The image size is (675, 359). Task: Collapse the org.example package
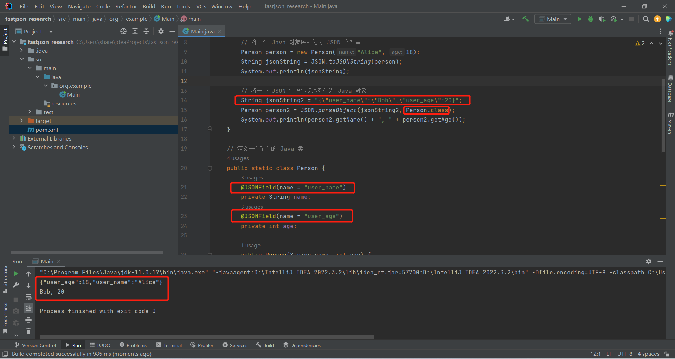coord(46,86)
